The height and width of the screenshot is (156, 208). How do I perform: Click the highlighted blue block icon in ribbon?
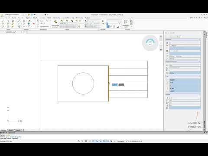108,26
